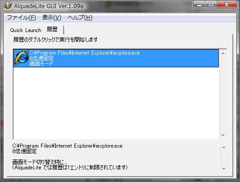Open the 表示(V) menu
240x182 pixels.
coord(52,18)
